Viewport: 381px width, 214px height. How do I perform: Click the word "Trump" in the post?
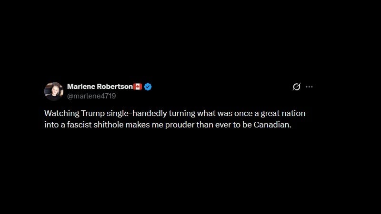87,114
